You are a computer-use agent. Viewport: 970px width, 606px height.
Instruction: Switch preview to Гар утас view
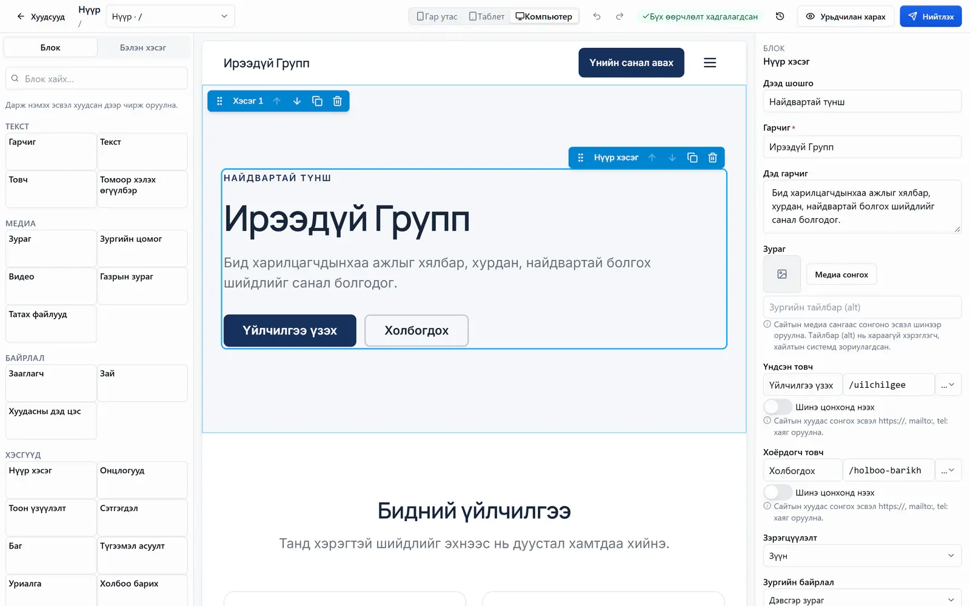coord(438,16)
